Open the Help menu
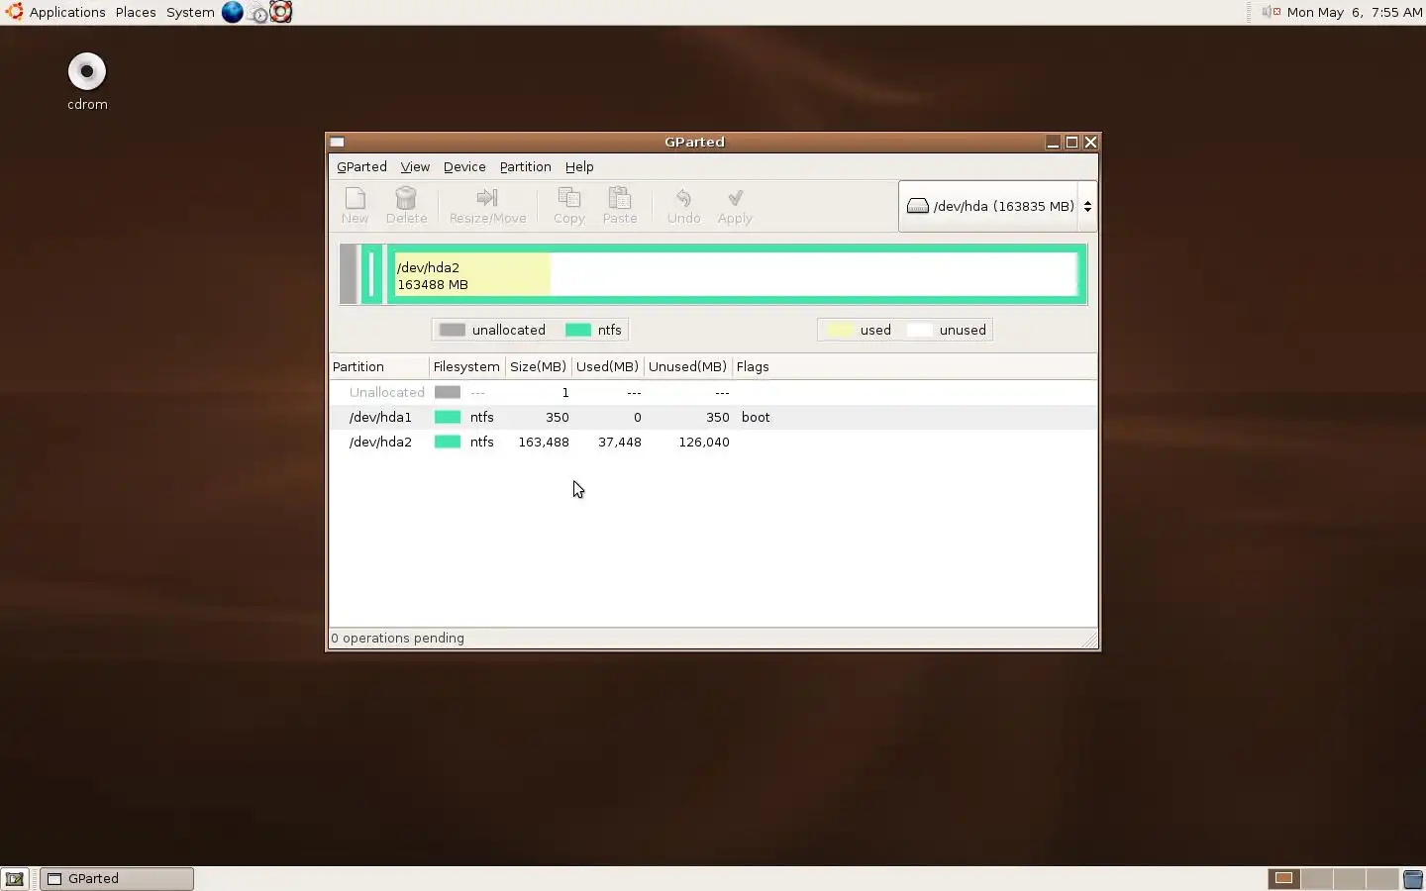1426x891 pixels. click(579, 167)
